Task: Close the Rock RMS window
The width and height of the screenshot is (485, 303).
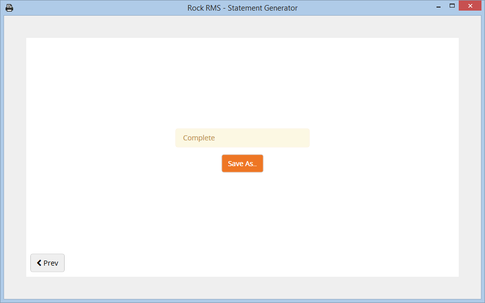Action: 470,6
